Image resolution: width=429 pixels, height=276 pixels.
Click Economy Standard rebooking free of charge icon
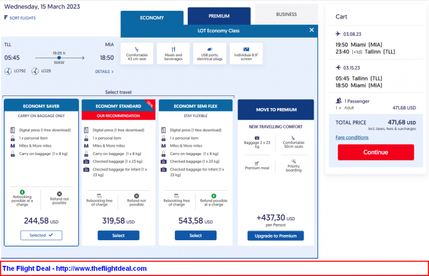point(99,196)
